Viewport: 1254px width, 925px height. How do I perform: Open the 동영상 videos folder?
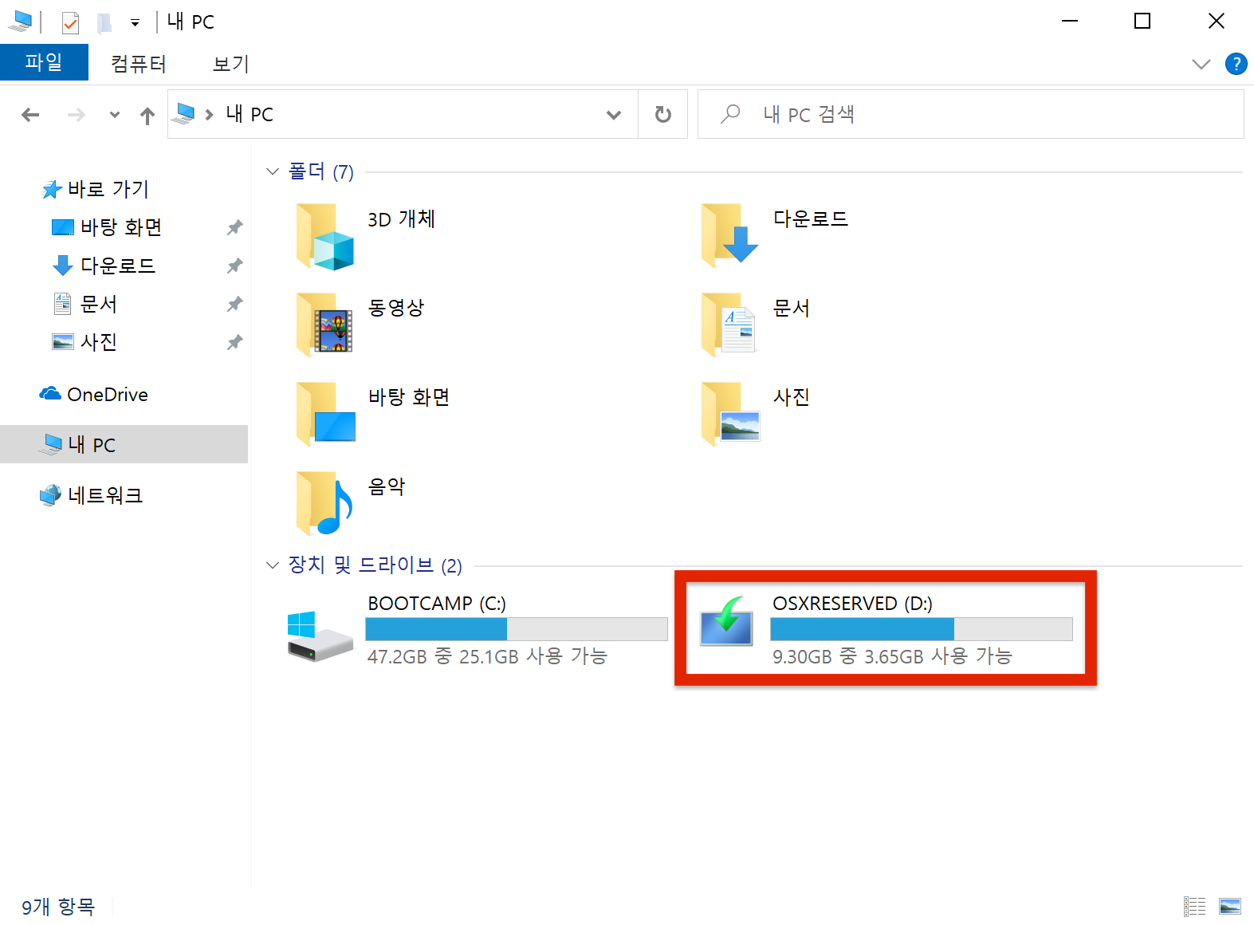point(324,325)
